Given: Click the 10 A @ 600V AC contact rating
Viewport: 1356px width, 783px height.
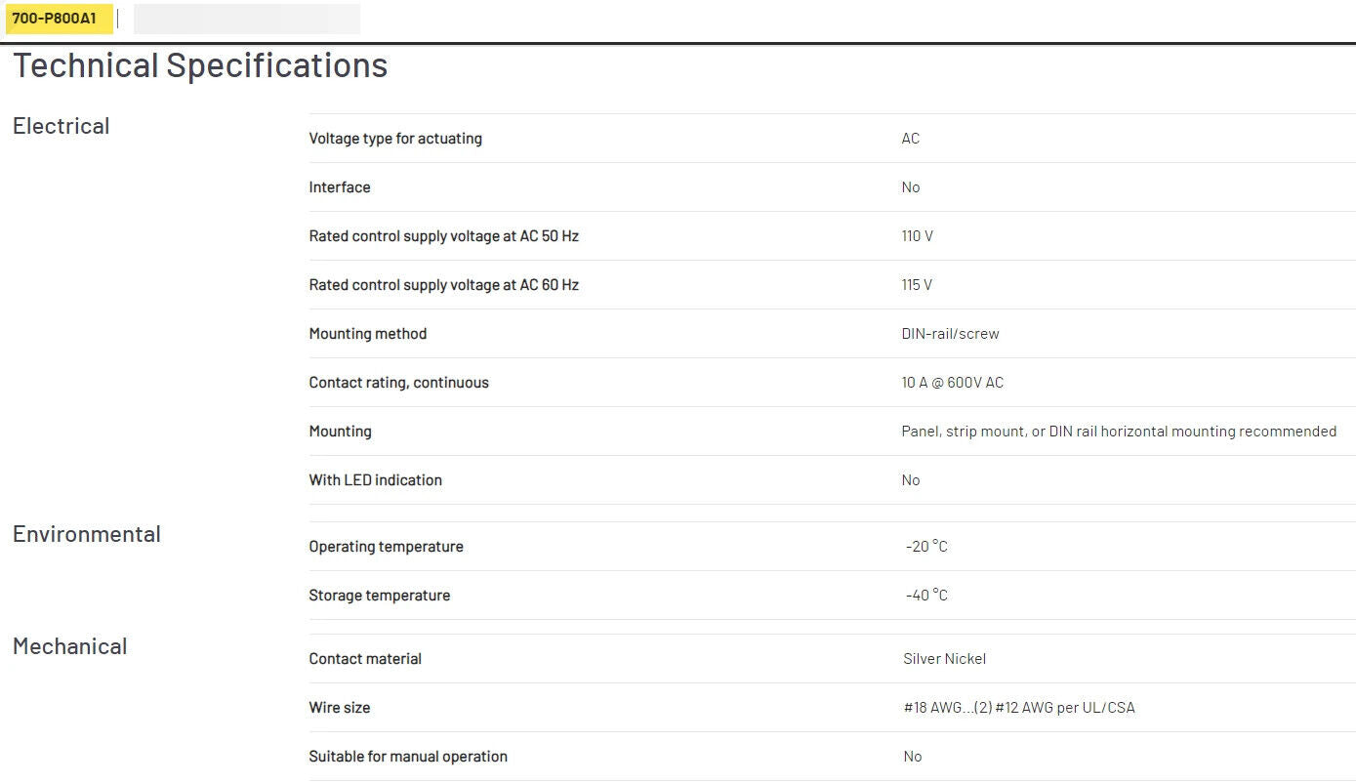Looking at the screenshot, I should tap(952, 383).
